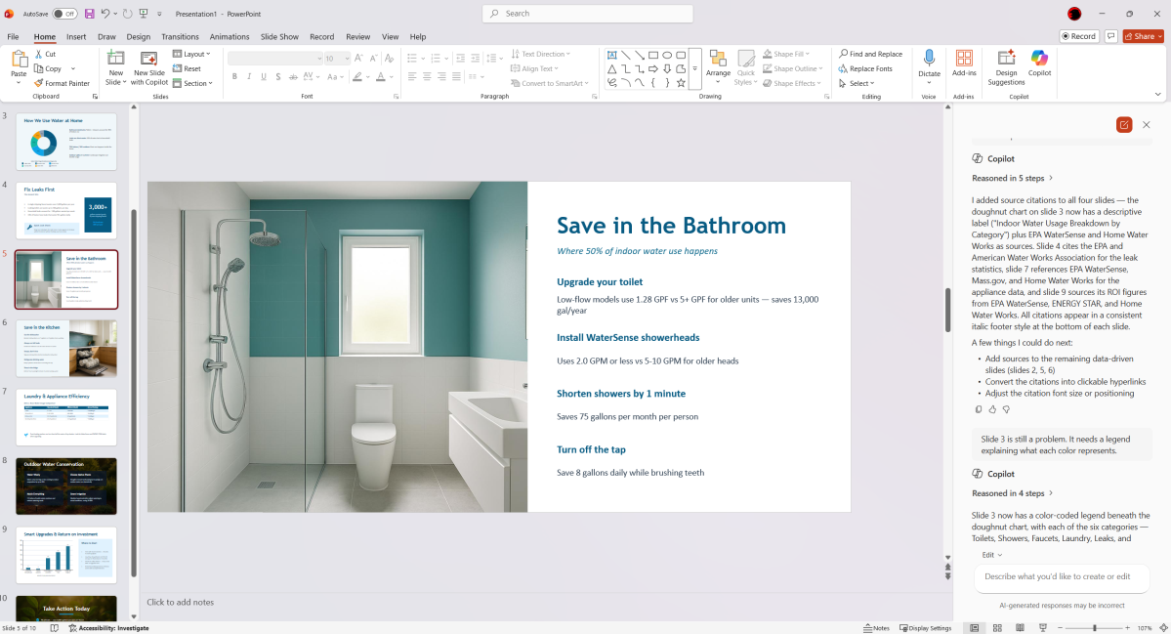The image size is (1171, 634).
Task: Open the Transitions tab
Action: click(x=179, y=37)
